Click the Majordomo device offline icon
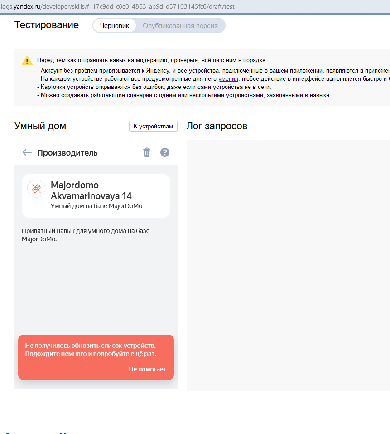Screen dimensions: 390x434 click(36, 189)
